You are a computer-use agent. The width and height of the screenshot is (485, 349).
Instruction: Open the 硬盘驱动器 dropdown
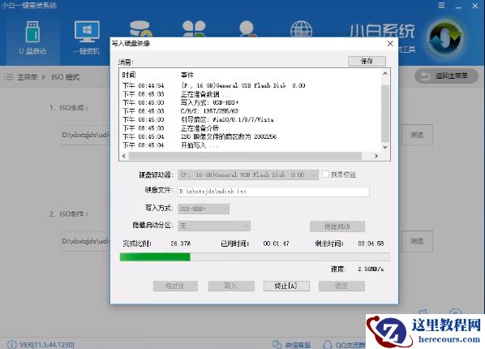(247, 175)
